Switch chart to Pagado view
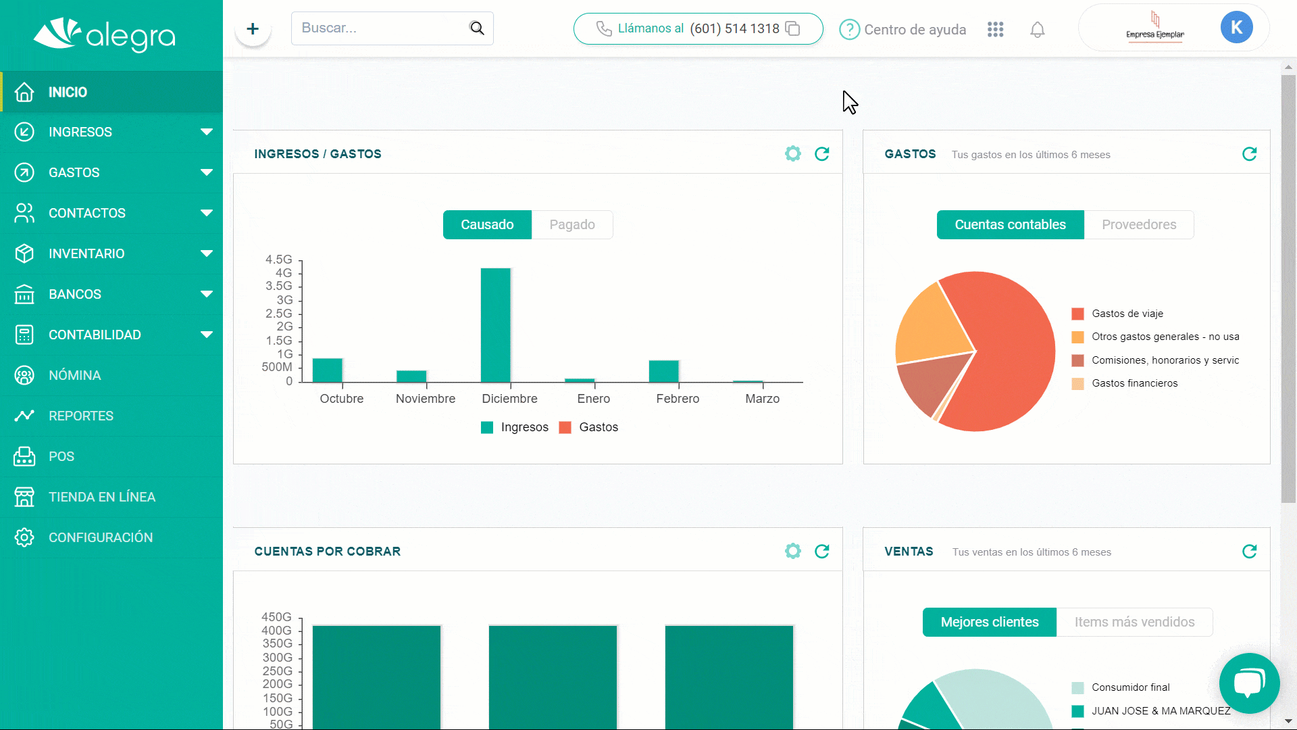 coord(572,225)
